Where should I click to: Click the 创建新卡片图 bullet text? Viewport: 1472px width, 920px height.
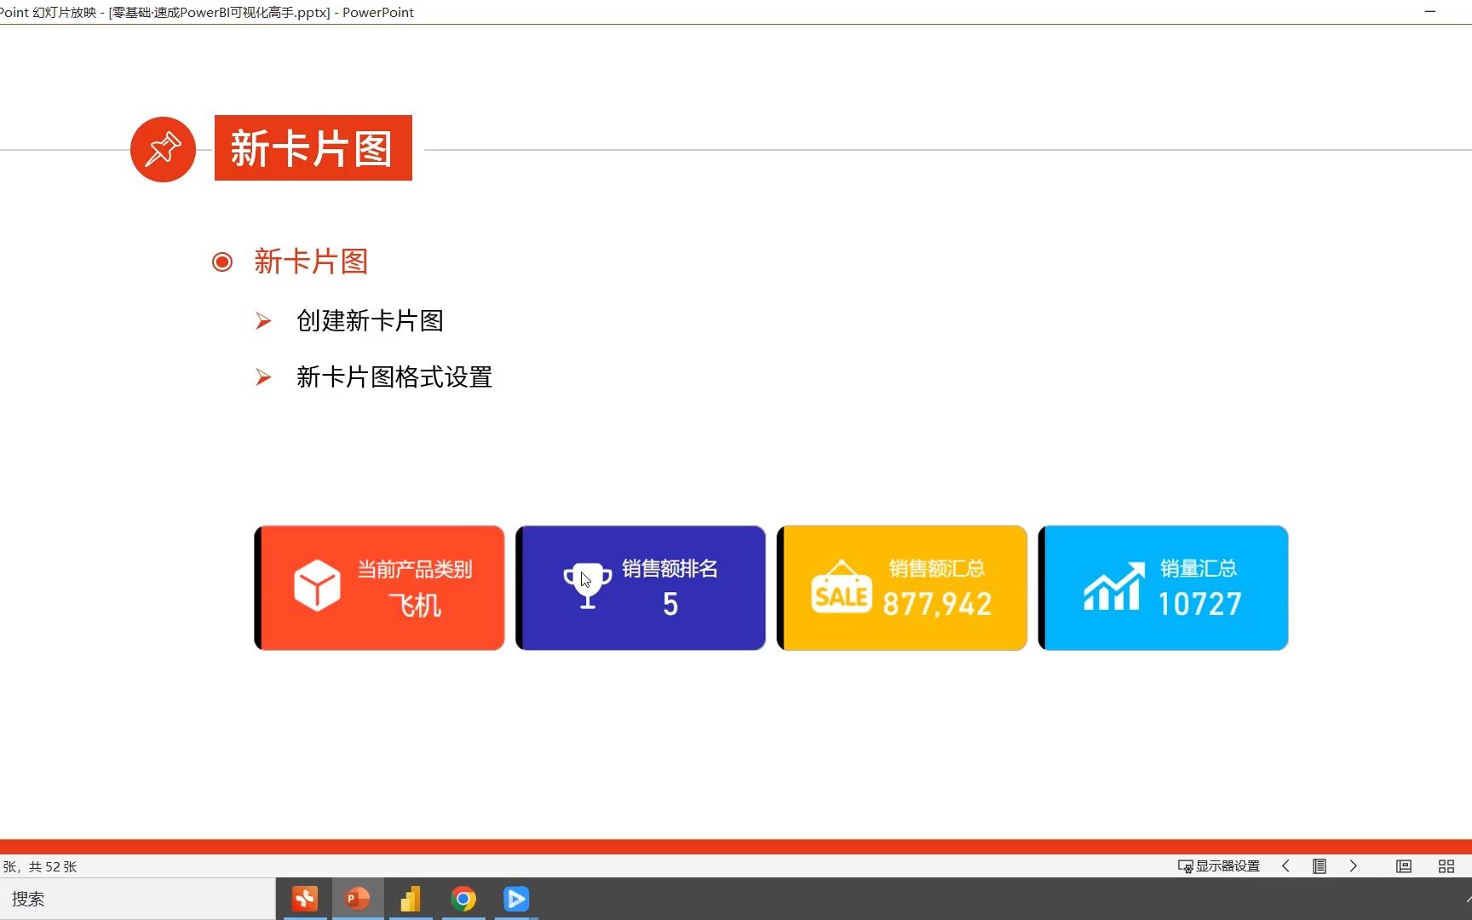(370, 321)
